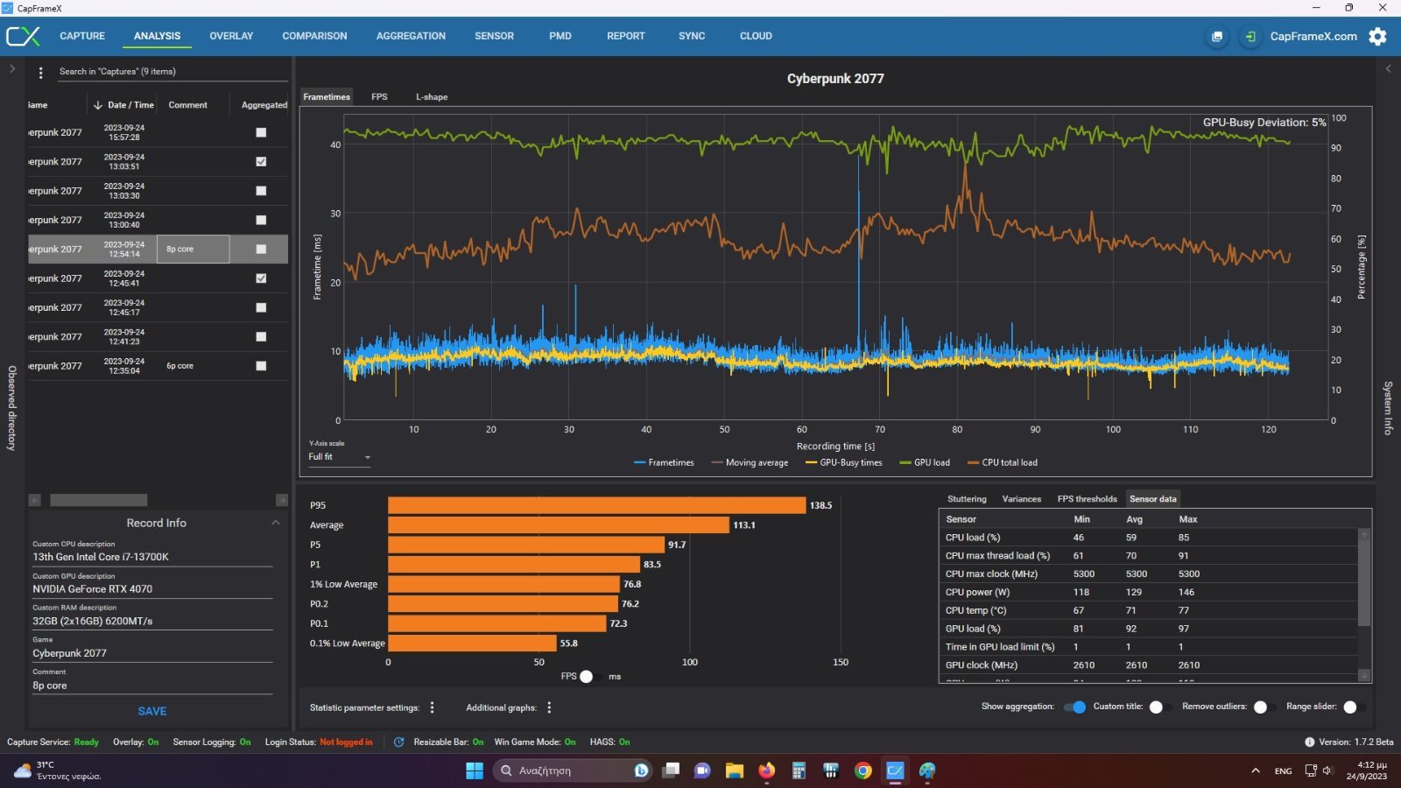
Task: Toggle Moving average legend entry
Action: coord(750,463)
